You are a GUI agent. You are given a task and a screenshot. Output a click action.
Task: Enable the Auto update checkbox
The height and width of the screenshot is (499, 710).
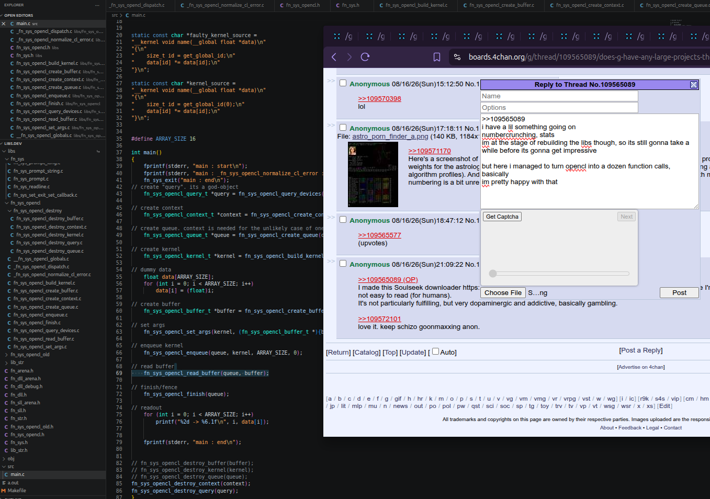pos(435,351)
